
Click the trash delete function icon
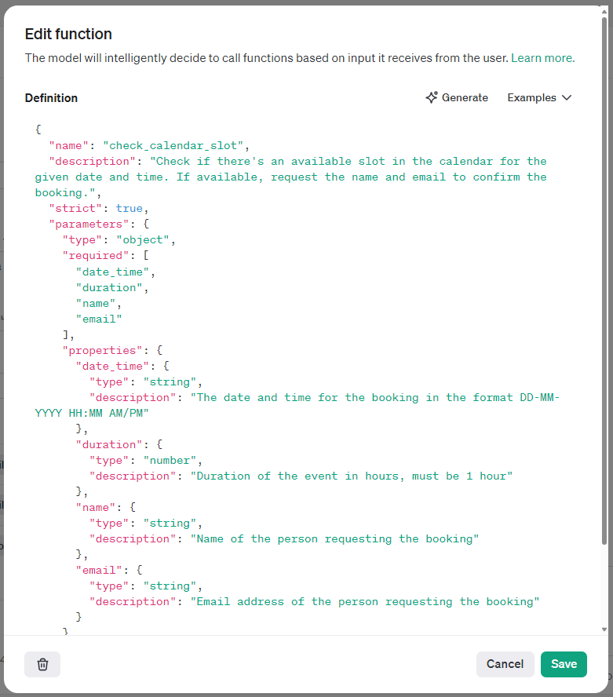pyautogui.click(x=42, y=665)
